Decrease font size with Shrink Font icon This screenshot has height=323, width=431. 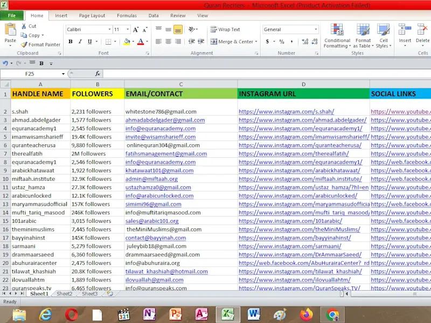coord(145,30)
